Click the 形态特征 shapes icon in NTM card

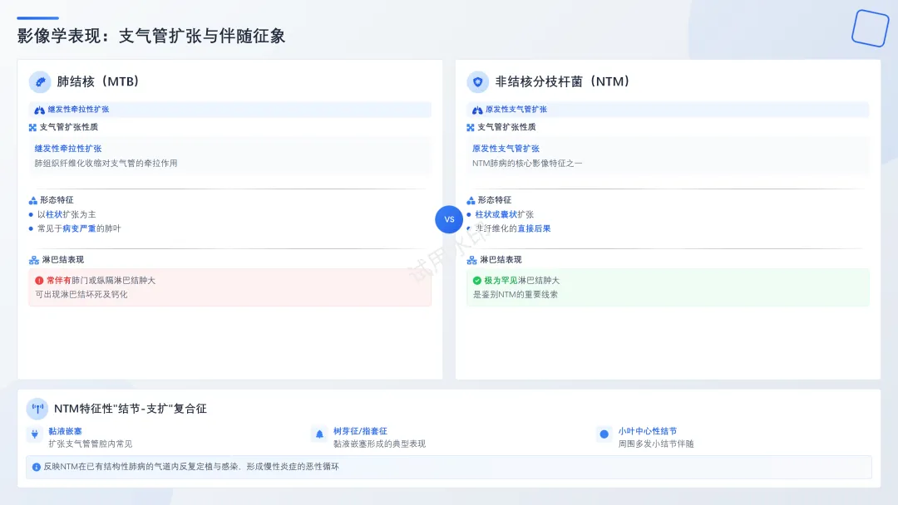point(471,200)
